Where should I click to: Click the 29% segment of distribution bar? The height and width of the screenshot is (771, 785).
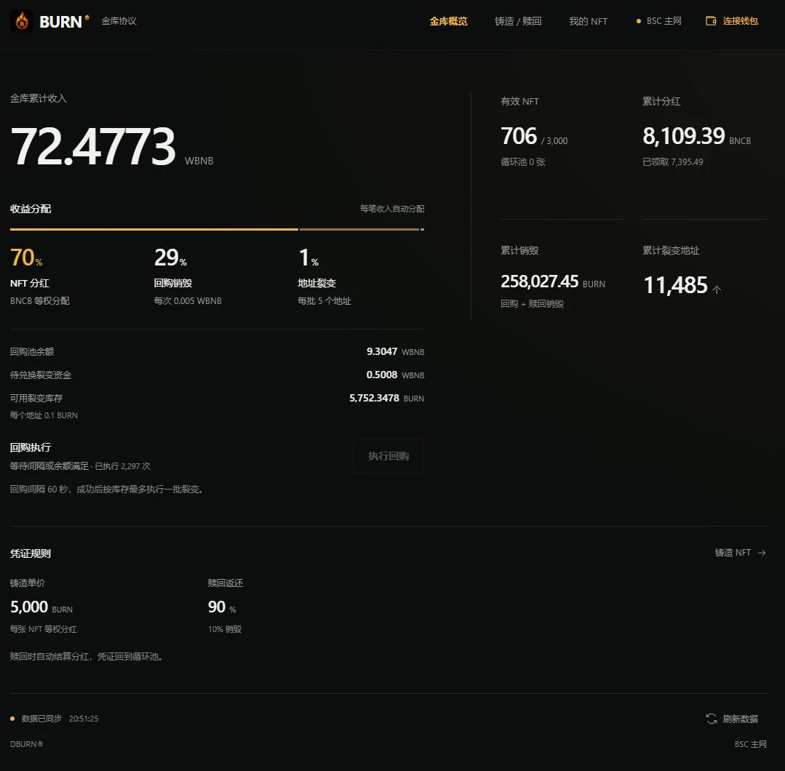(x=359, y=229)
